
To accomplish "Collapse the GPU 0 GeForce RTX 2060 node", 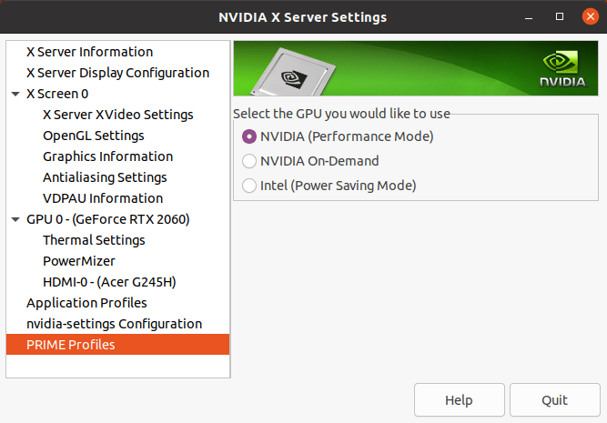I will tap(15, 219).
